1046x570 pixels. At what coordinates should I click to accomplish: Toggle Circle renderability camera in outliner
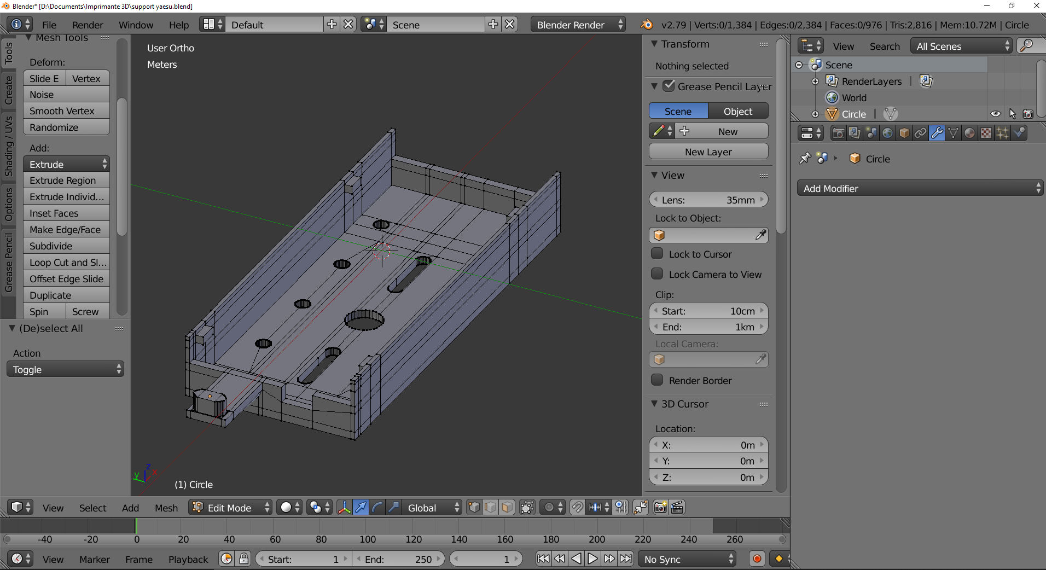click(x=1028, y=114)
